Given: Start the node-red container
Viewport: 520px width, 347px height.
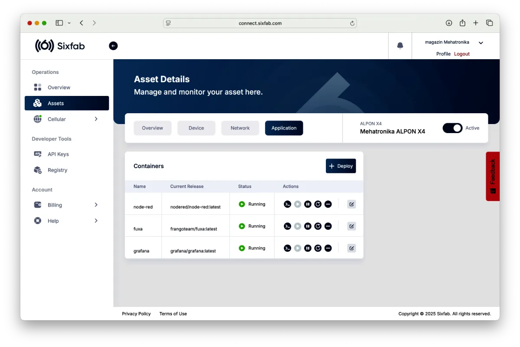Looking at the screenshot, I should click(x=297, y=204).
